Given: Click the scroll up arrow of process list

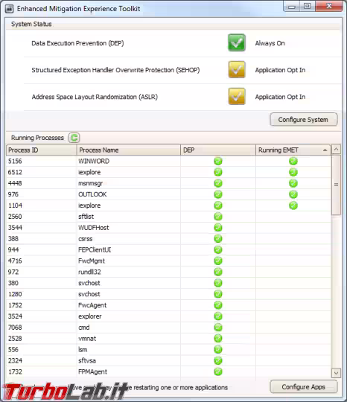Looking at the screenshot, I should (x=337, y=149).
